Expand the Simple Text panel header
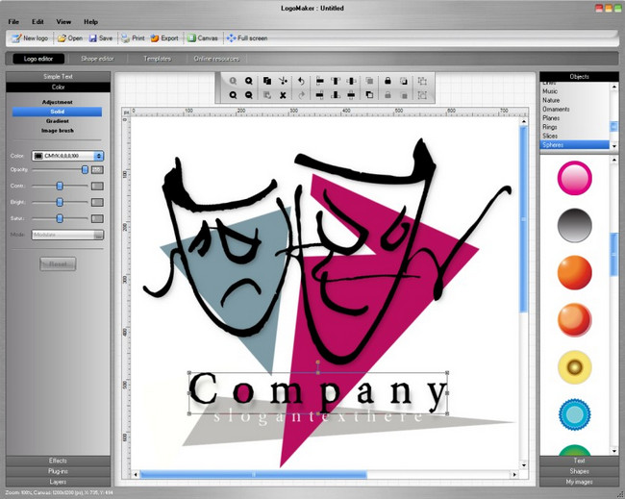Image resolution: width=625 pixels, height=499 pixels. pos(58,77)
